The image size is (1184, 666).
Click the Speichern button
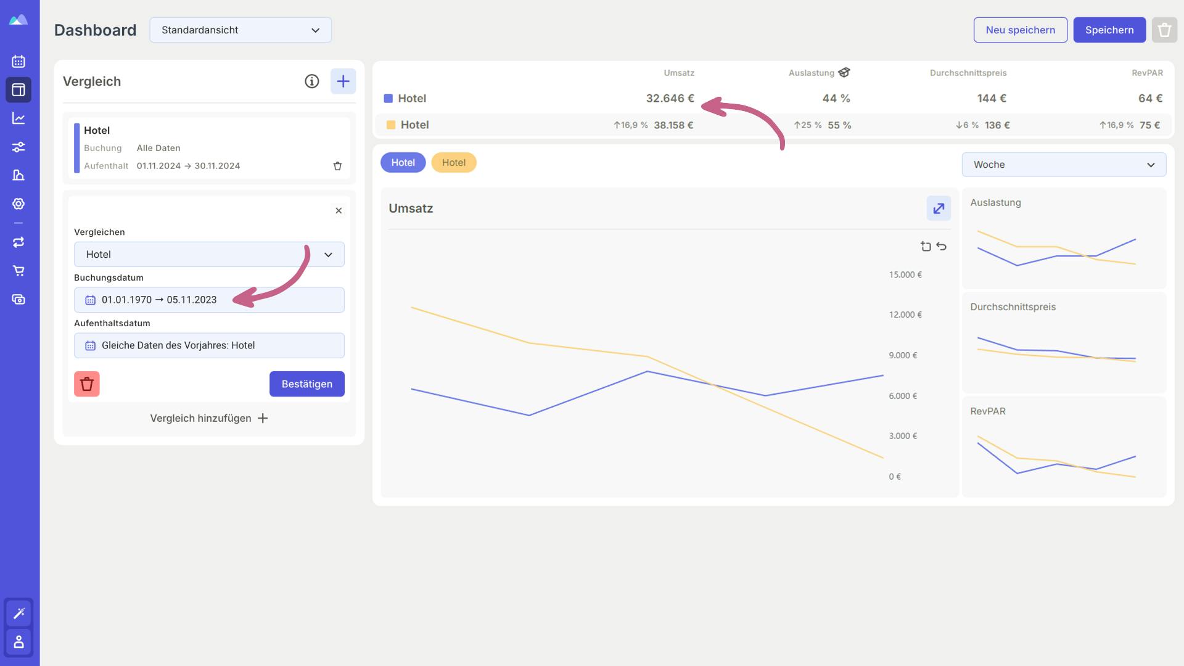[x=1109, y=30]
